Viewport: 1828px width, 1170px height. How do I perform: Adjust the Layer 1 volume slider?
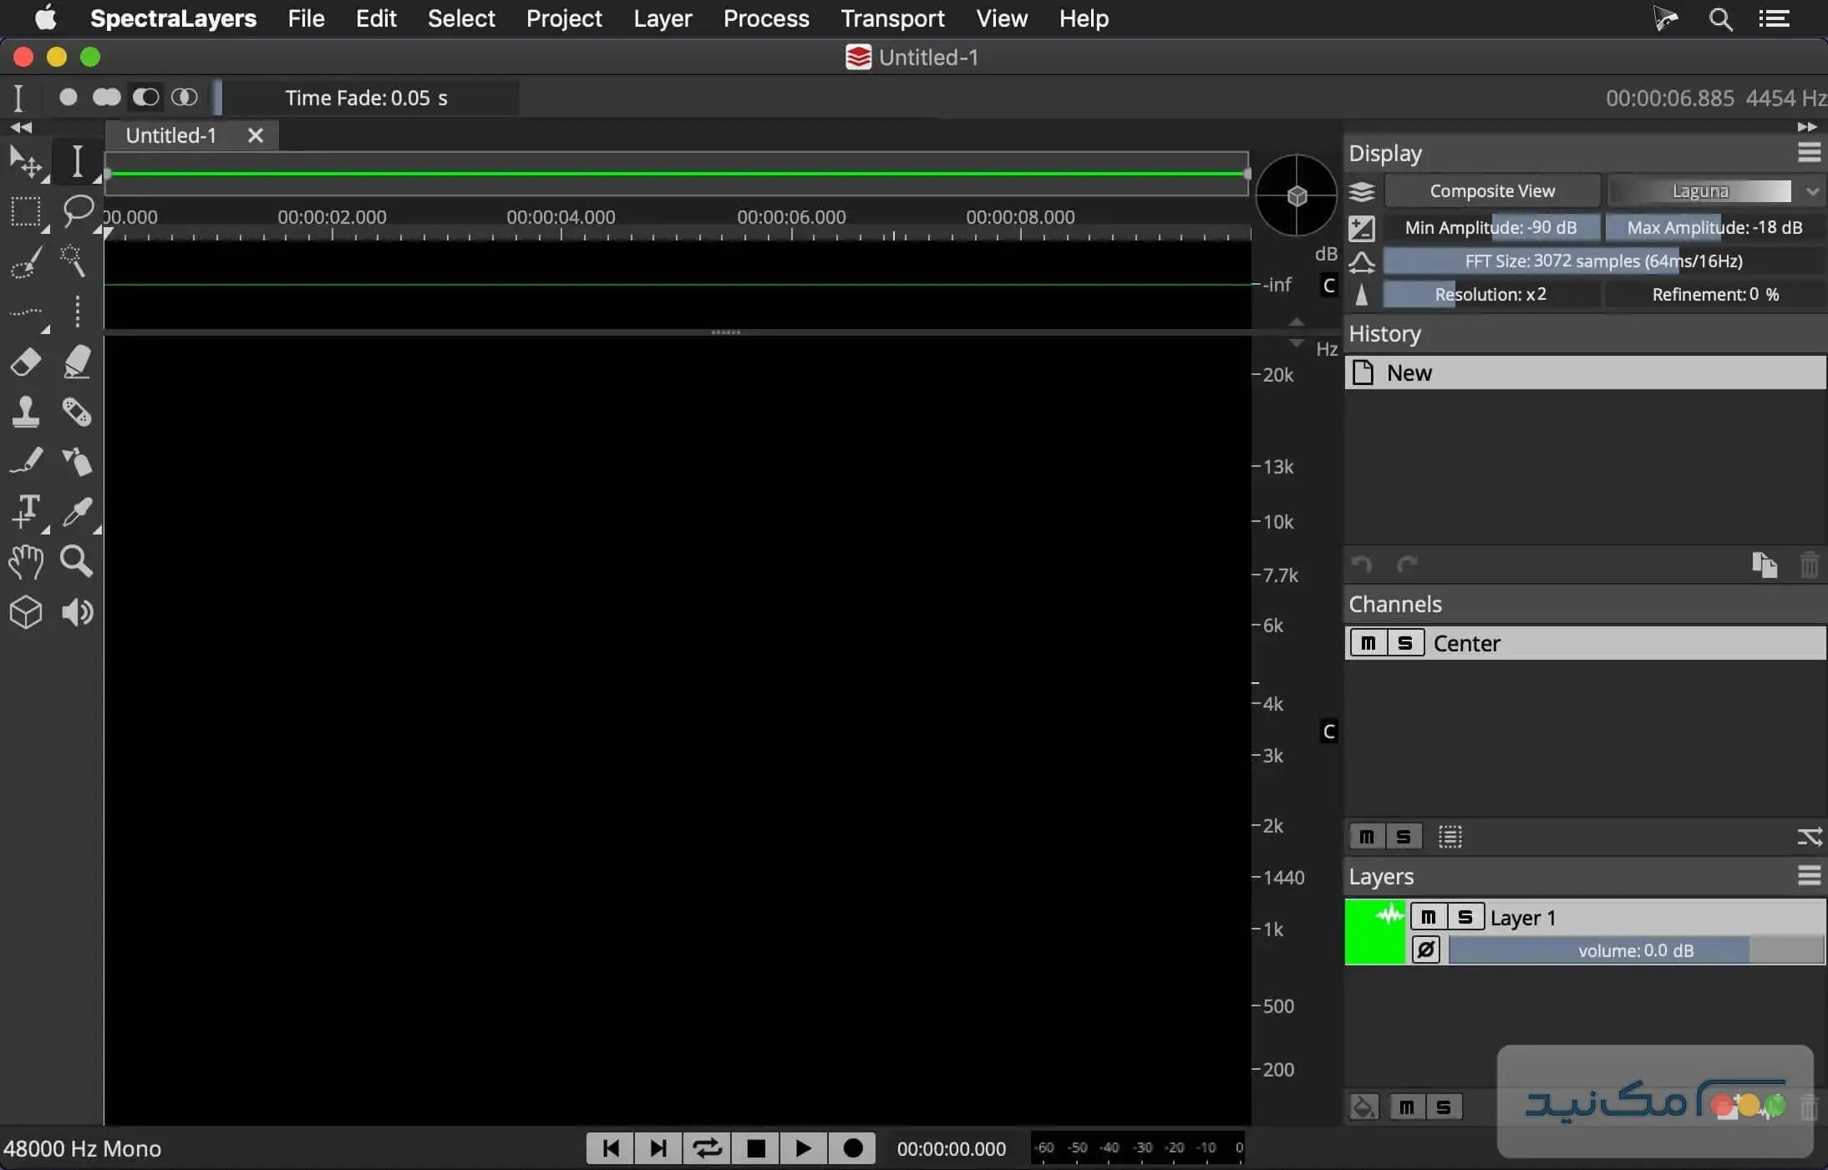(1635, 950)
